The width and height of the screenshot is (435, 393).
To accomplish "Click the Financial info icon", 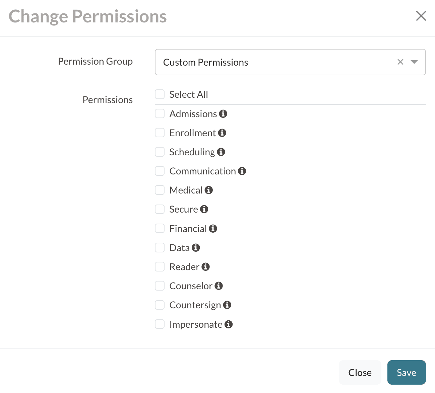I will click(x=213, y=229).
